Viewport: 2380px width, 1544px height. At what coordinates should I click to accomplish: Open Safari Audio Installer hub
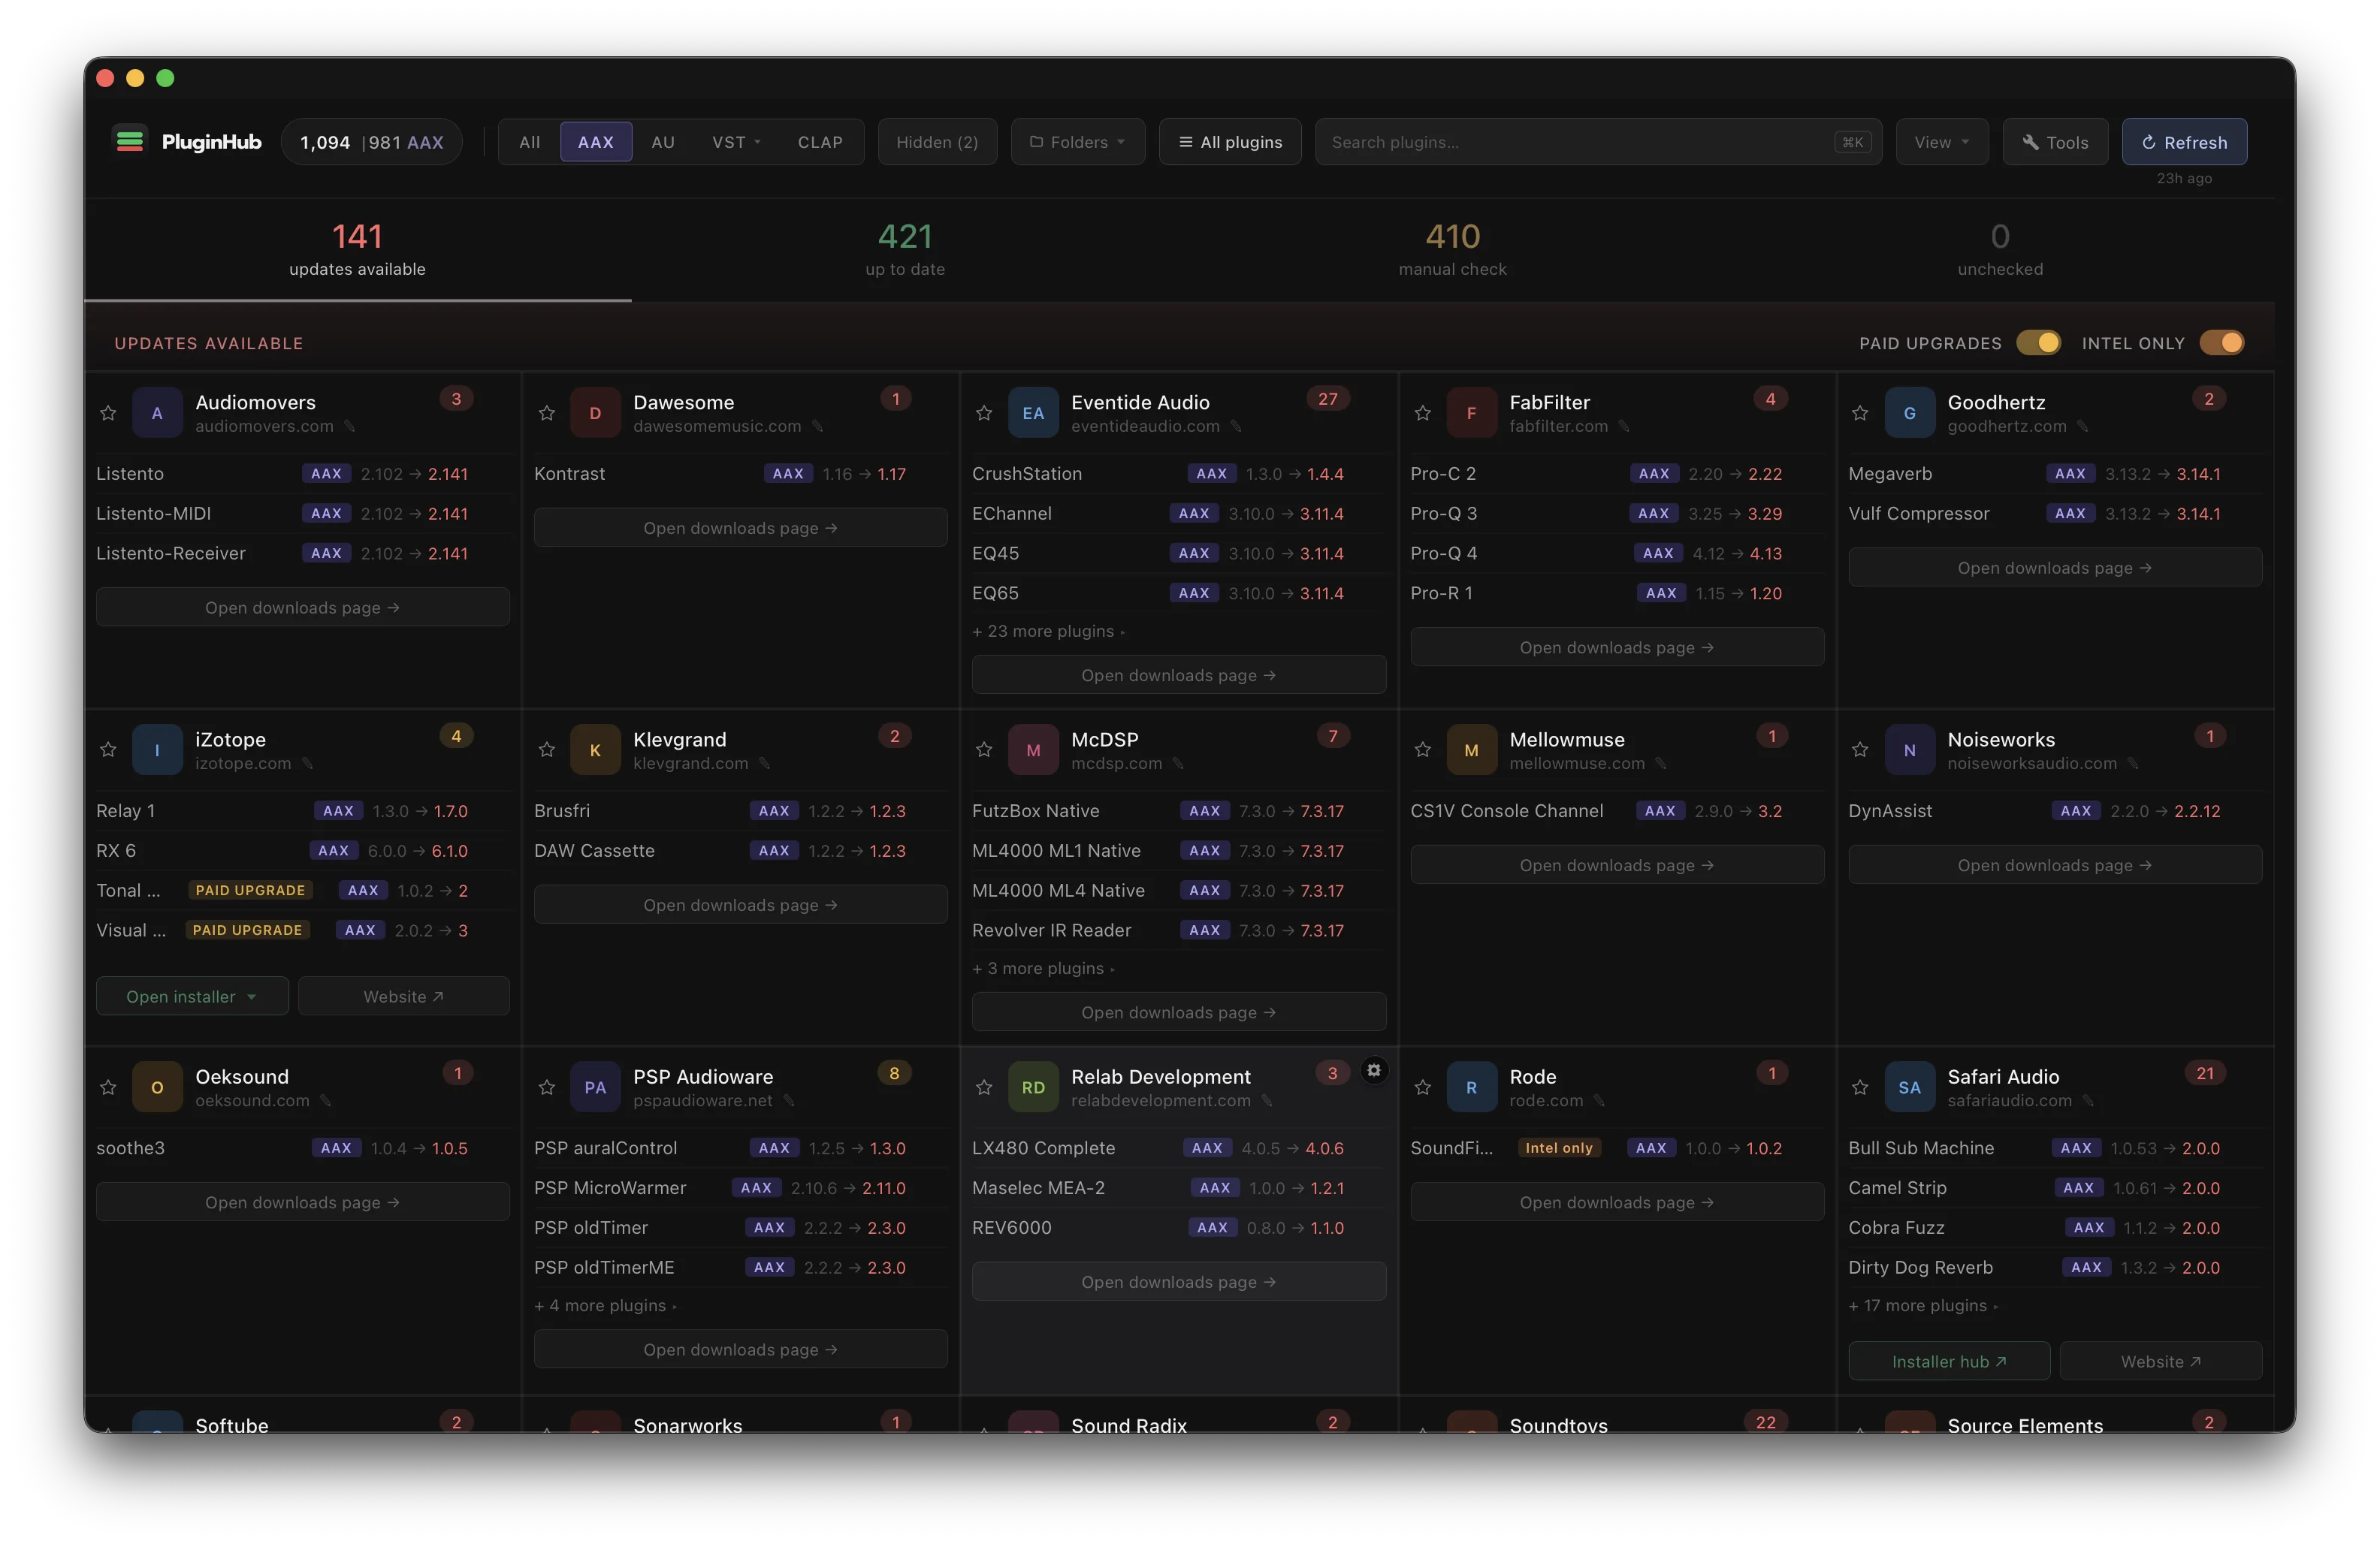click(x=1949, y=1361)
